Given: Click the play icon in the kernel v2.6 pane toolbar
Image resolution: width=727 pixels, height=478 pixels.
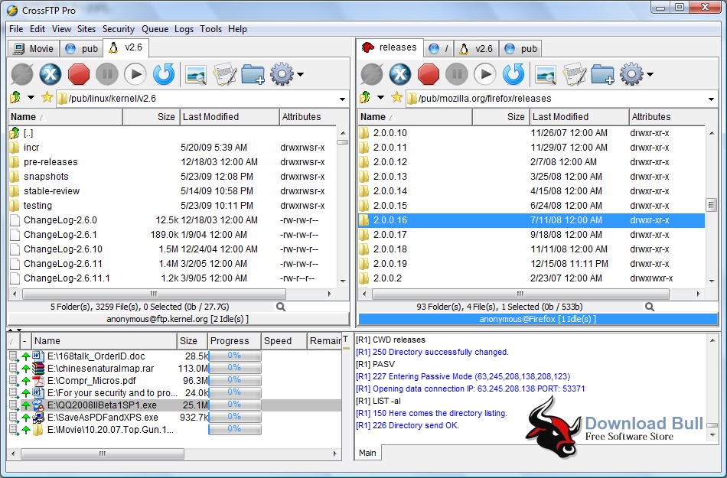Looking at the screenshot, I should [x=135, y=74].
